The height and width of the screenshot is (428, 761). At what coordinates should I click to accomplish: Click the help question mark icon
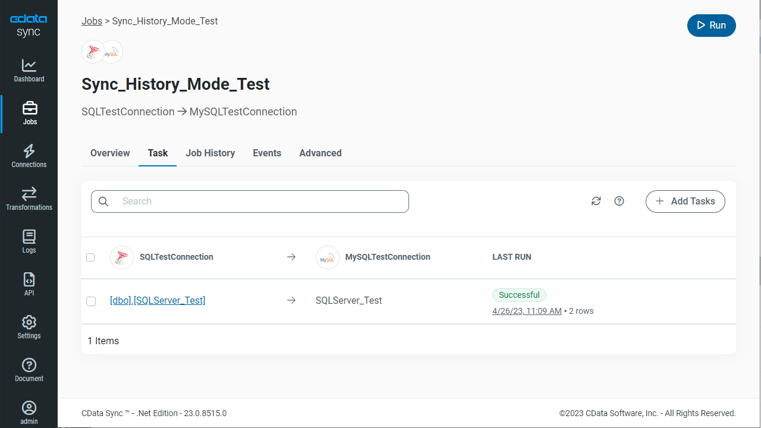pyautogui.click(x=619, y=201)
